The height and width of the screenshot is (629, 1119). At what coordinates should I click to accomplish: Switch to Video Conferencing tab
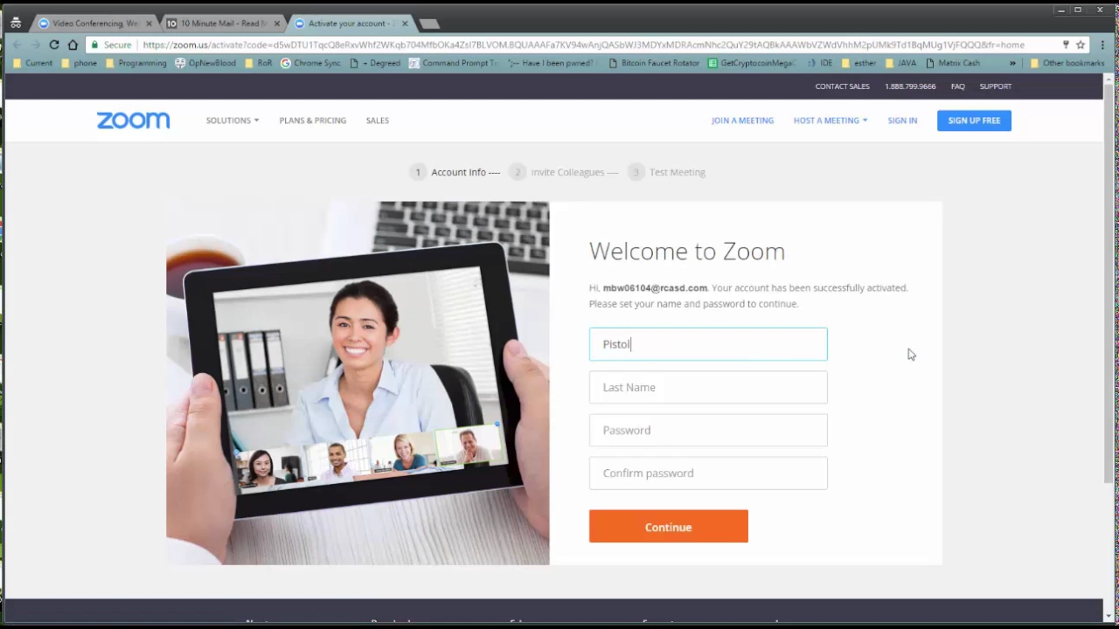click(94, 24)
